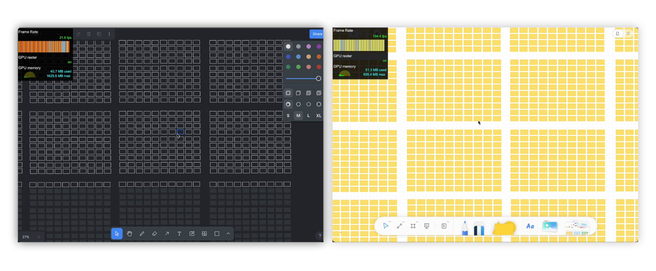This screenshot has height=271, width=656.
Task: Open the three-dot more options menu
Action: coord(109,34)
